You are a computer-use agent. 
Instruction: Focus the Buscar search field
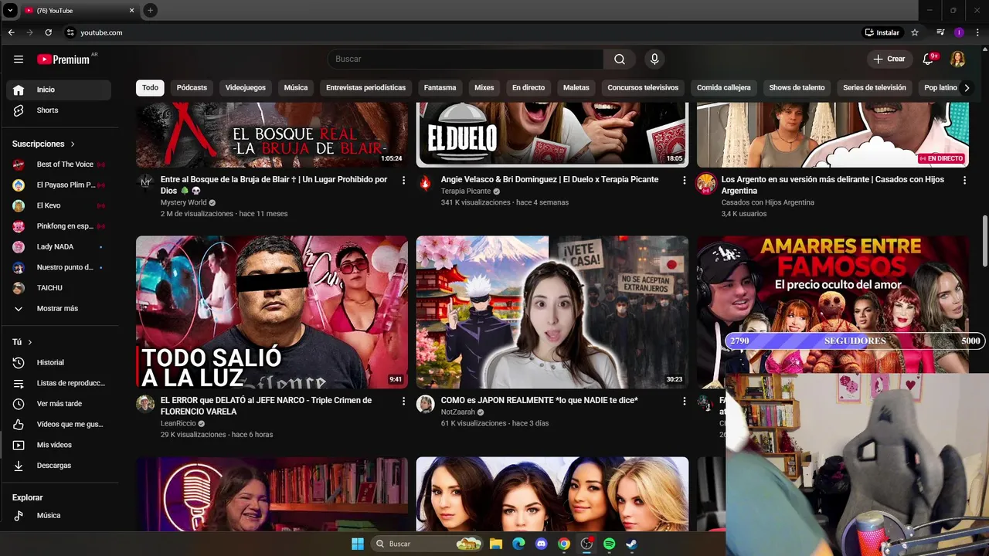(466, 59)
